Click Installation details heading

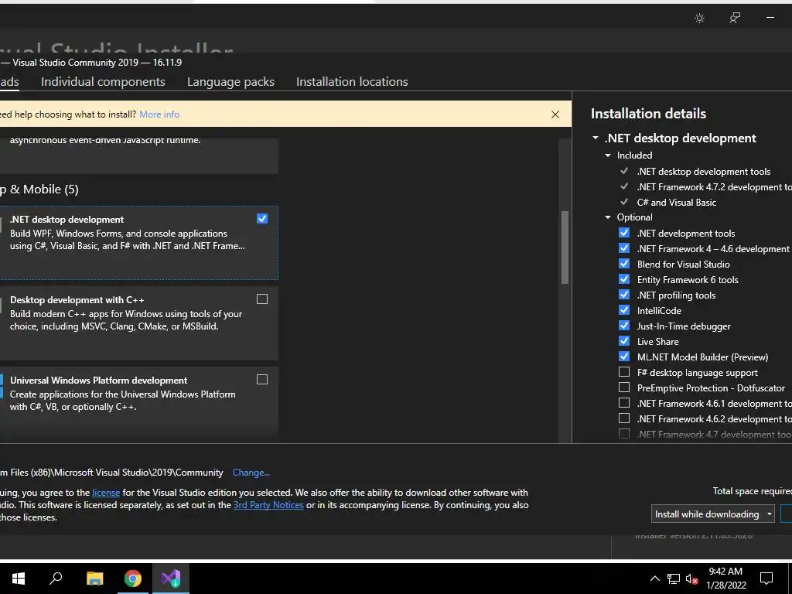pos(649,113)
